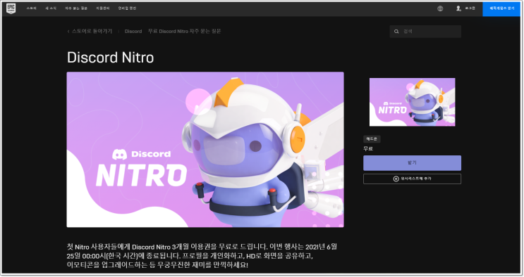Screen dimensions: 524x277
Task: Click the Epic Games logo
Action: click(11, 8)
